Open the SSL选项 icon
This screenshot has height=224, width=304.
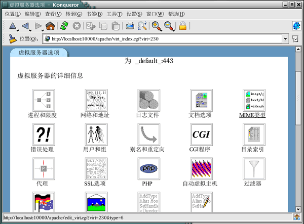click(96, 168)
